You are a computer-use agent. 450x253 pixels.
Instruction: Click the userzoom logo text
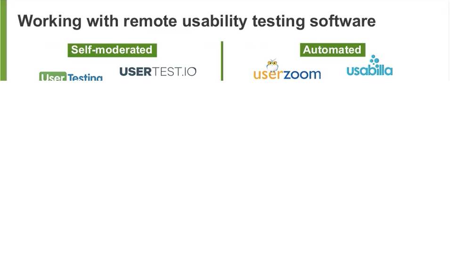tap(287, 74)
